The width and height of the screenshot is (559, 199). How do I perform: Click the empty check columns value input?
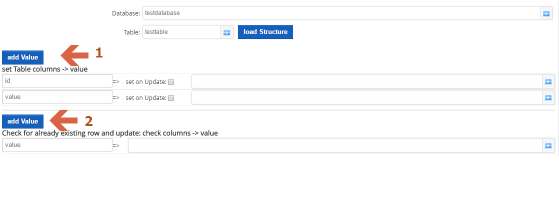335,145
